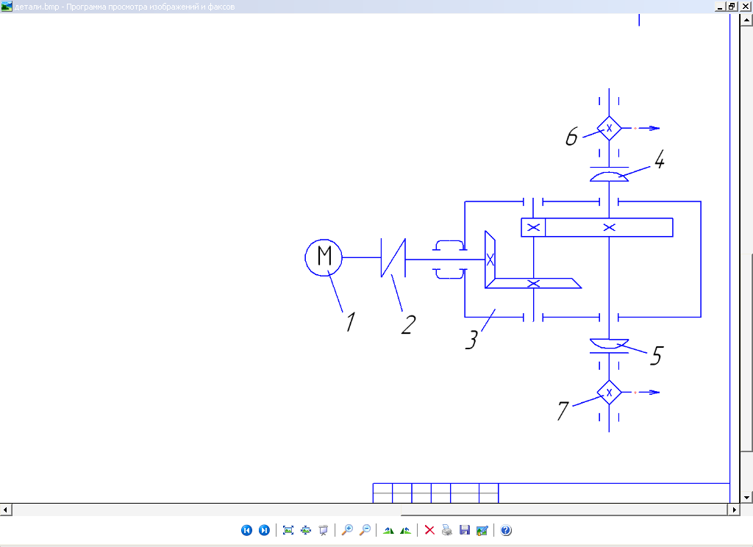Image resolution: width=753 pixels, height=547 pixels.
Task: Print the current image
Action: [446, 530]
